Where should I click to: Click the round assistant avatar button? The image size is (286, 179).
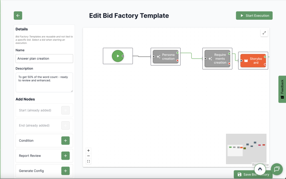(260, 169)
